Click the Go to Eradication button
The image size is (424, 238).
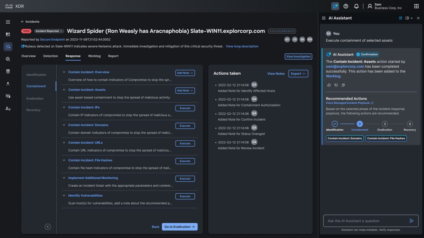pos(179,227)
